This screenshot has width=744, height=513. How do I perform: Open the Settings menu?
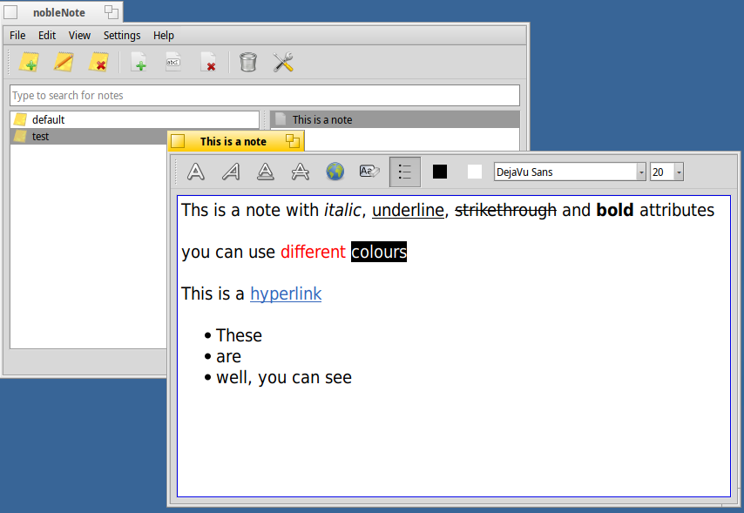point(122,36)
